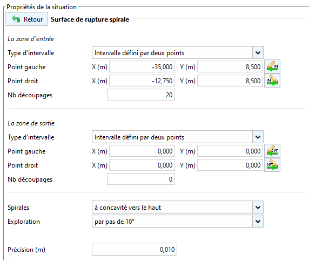Go back with the Retour button
The image size is (309, 260).
(26, 19)
